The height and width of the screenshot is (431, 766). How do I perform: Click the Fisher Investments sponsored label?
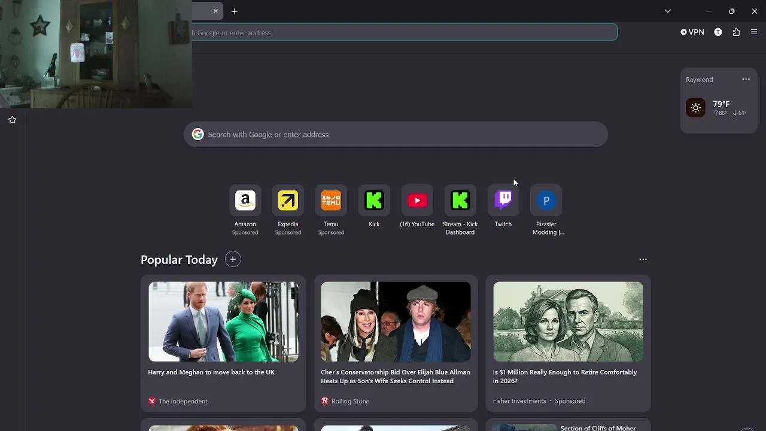tap(539, 401)
